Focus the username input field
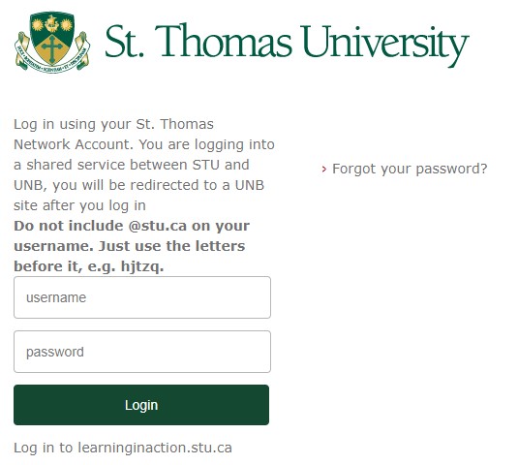 [x=142, y=297]
